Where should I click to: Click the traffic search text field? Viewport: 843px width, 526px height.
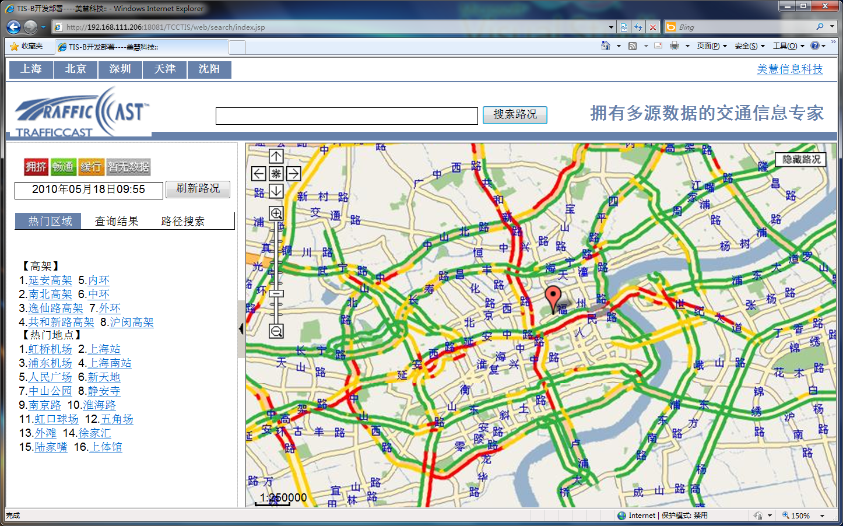pos(347,115)
